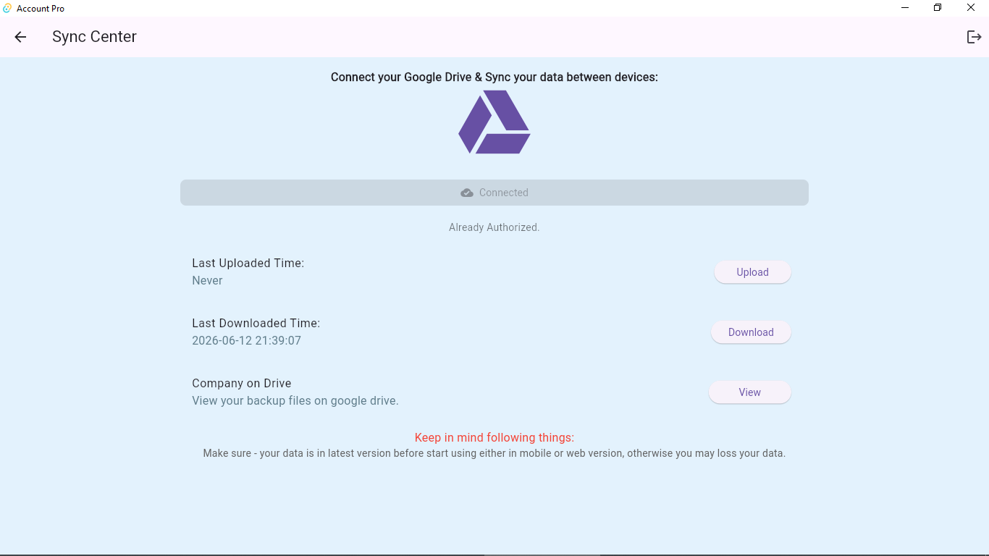The width and height of the screenshot is (989, 556).
Task: Click the red 'Keep in mind following things:' heading
Action: pyautogui.click(x=494, y=438)
